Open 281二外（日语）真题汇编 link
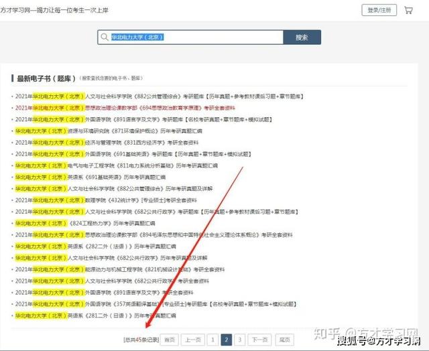The width and height of the screenshot is (429, 351). [95, 315]
